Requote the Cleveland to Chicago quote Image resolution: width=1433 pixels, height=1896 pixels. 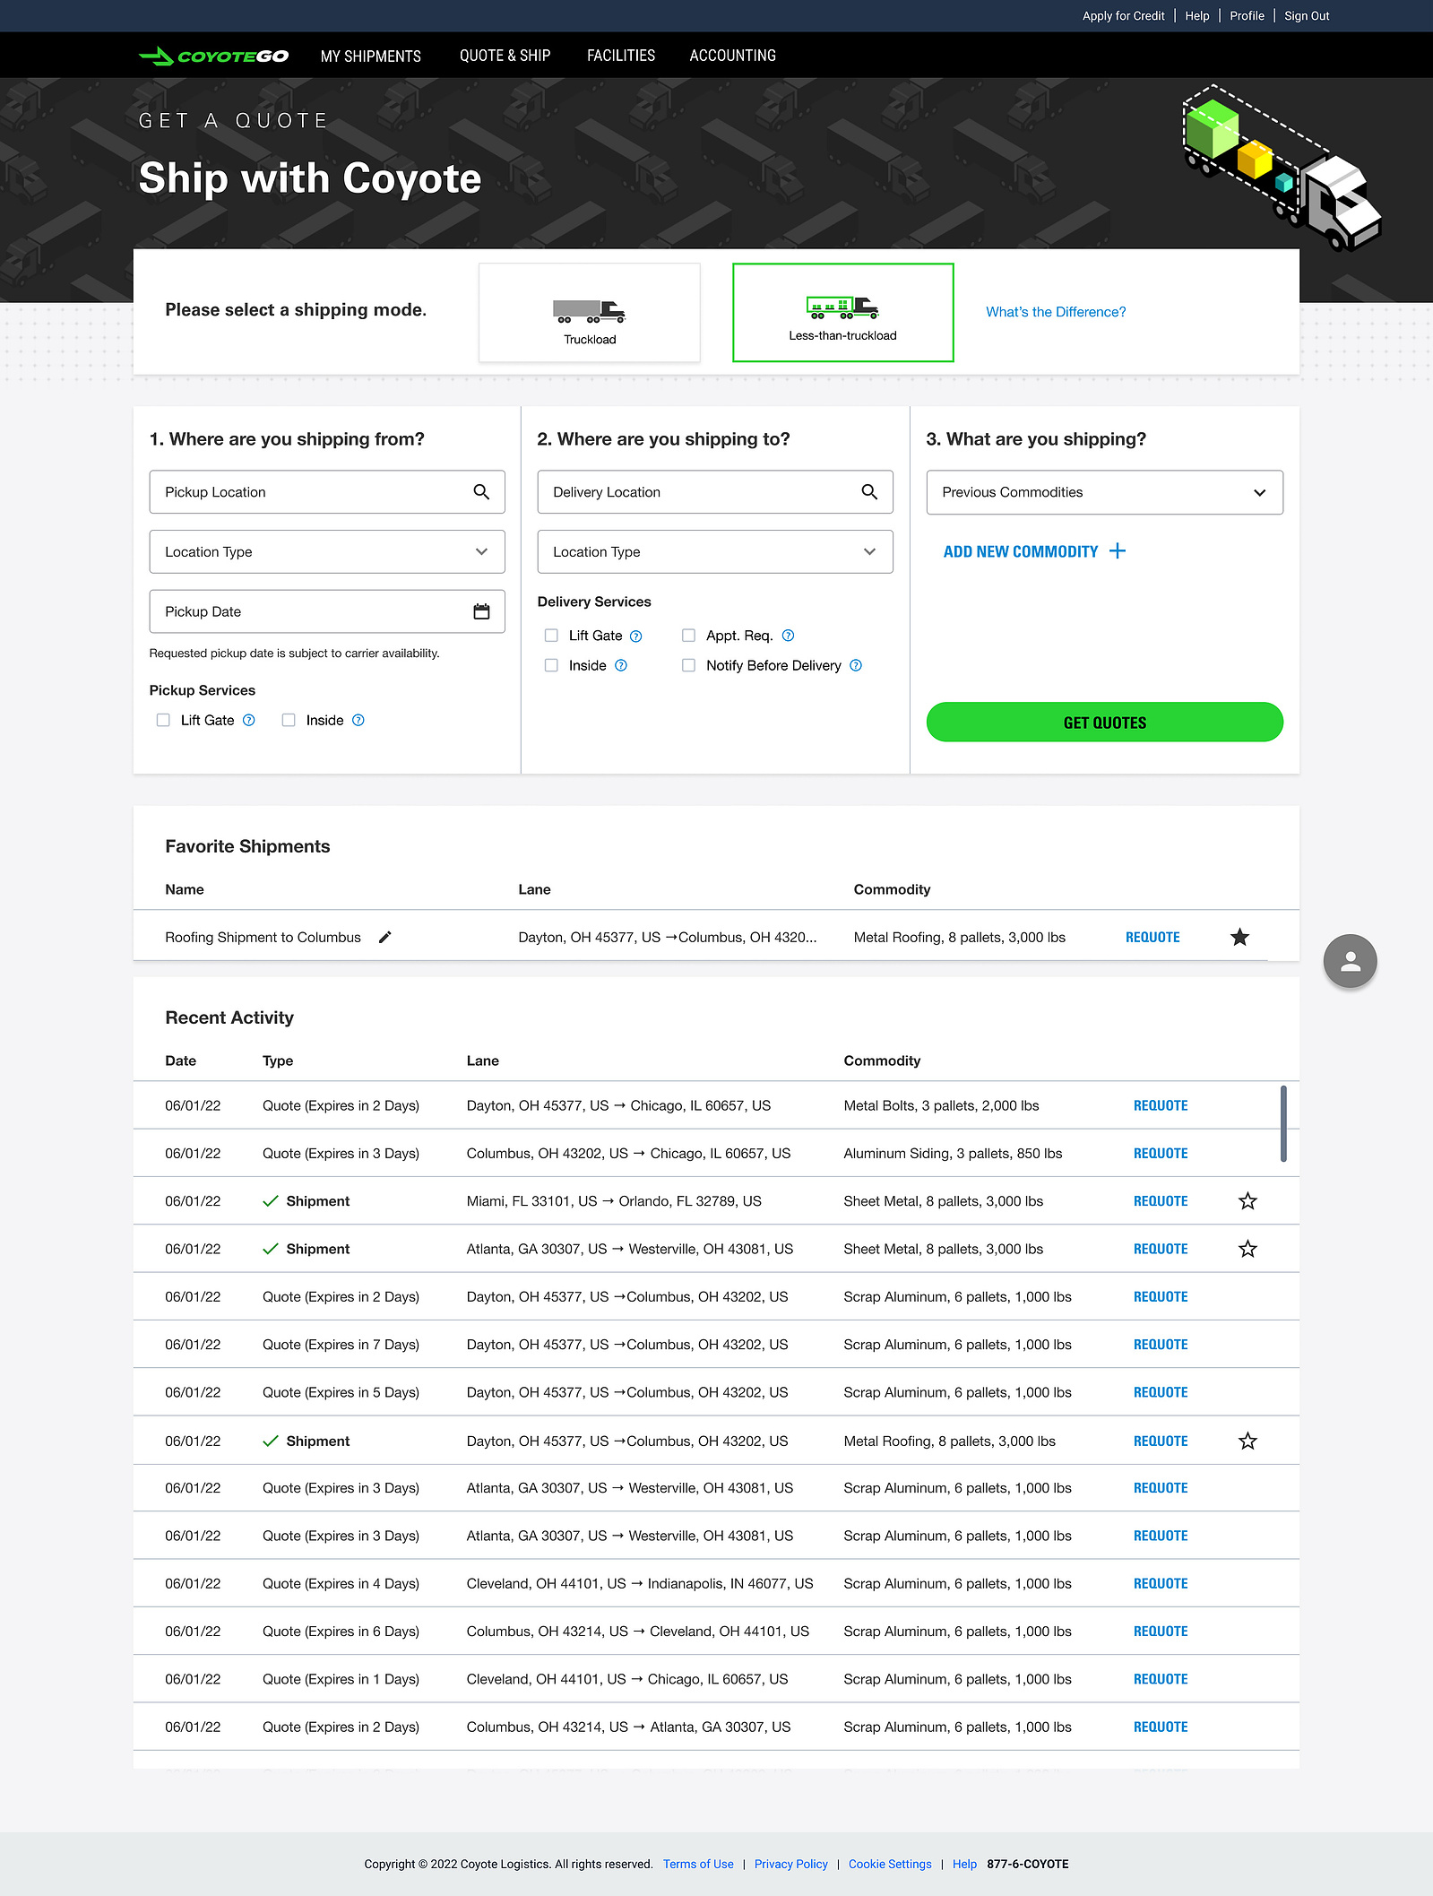(1161, 1679)
